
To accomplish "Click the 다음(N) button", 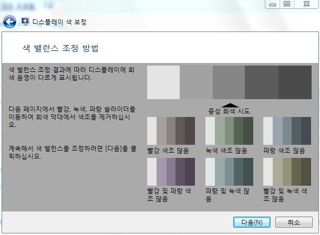I will click(252, 222).
